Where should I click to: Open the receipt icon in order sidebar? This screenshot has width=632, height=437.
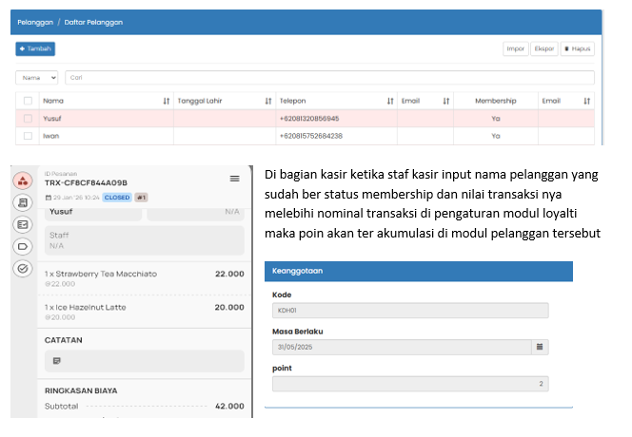point(23,202)
